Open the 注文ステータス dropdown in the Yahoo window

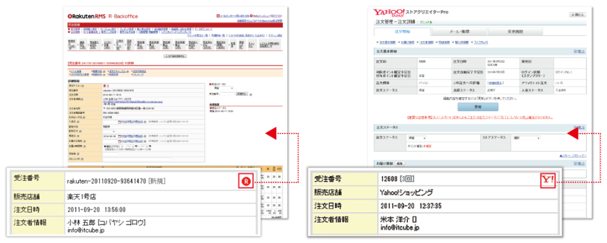[417, 138]
